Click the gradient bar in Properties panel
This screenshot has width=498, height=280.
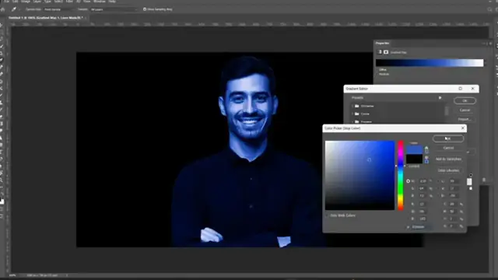point(430,63)
